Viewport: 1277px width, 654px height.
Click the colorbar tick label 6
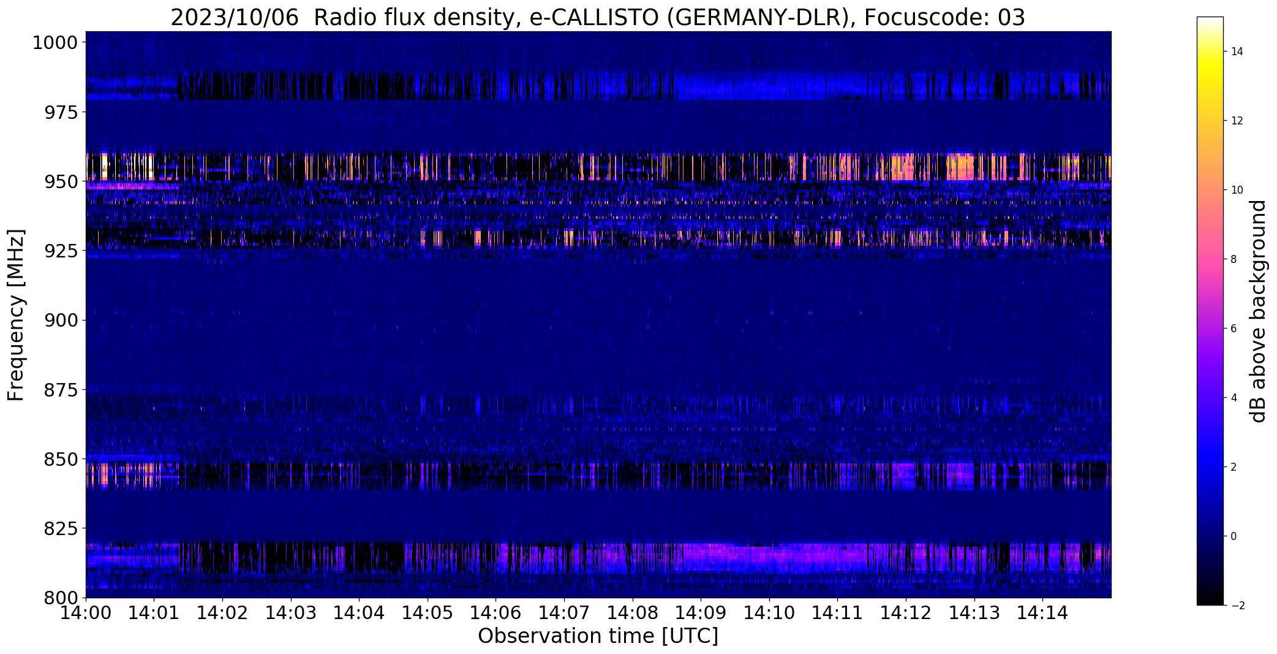[1234, 329]
